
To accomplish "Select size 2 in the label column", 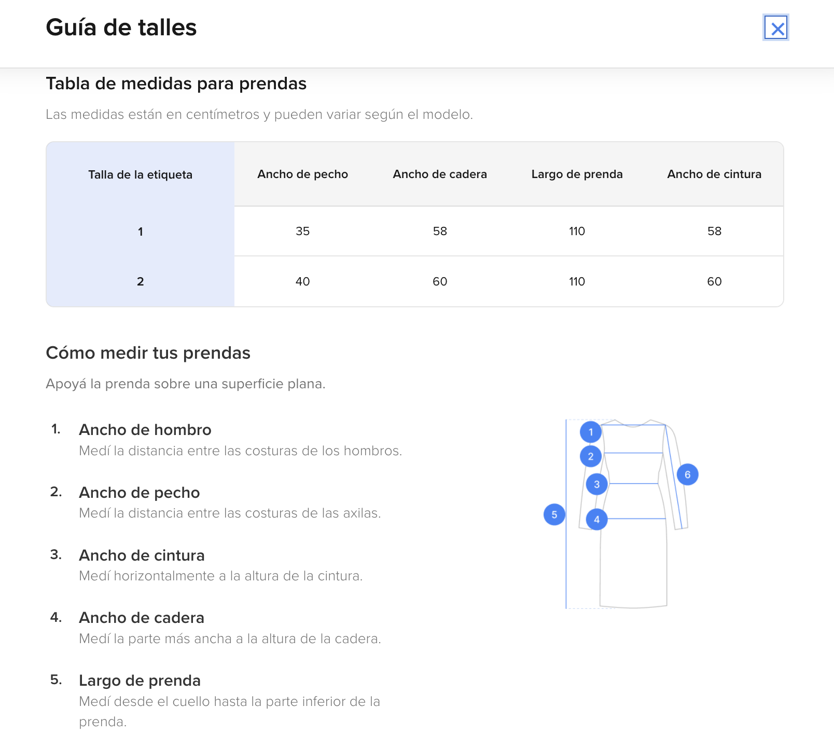I will (x=140, y=281).
